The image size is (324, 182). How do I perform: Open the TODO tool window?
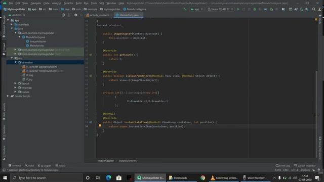point(60,165)
